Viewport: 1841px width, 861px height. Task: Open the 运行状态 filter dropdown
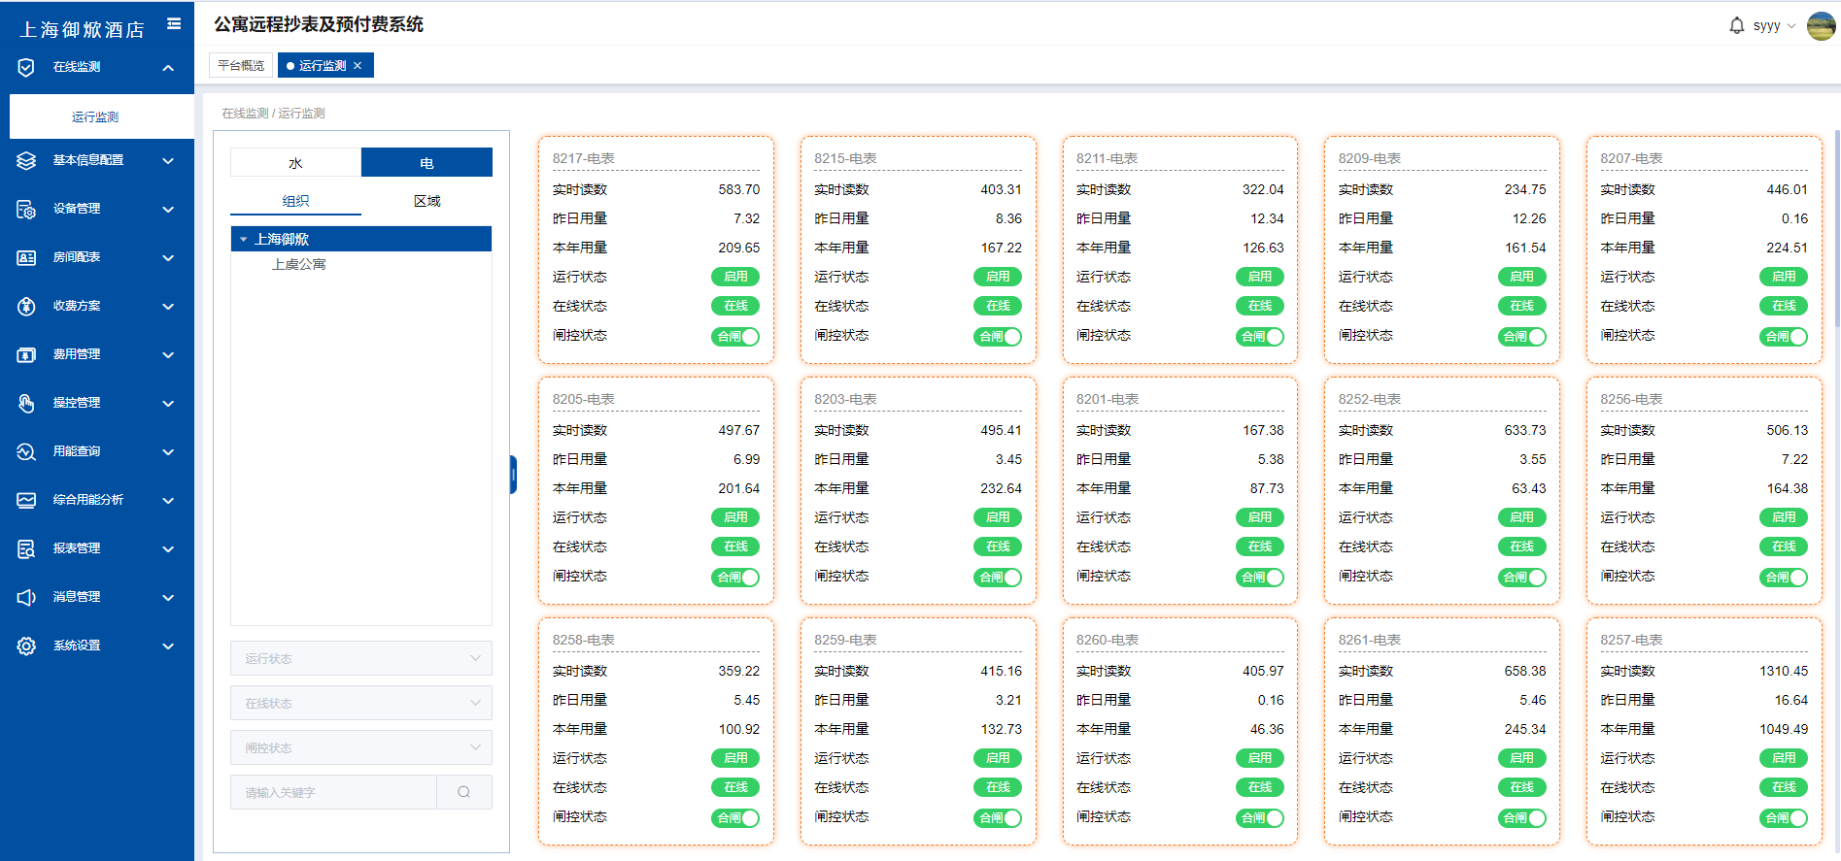(x=360, y=658)
